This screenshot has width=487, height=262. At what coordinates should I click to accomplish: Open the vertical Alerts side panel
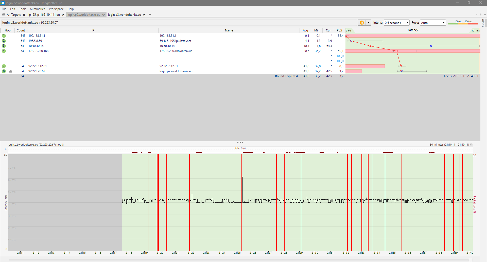coord(483,23)
